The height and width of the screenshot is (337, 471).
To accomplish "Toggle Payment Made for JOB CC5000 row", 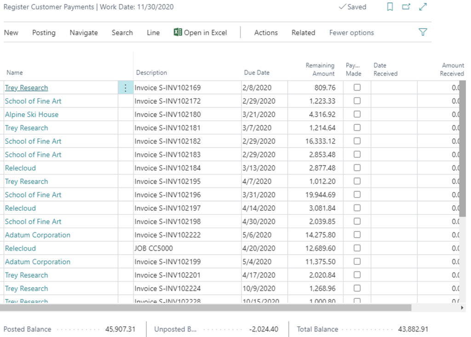I will [x=356, y=248].
